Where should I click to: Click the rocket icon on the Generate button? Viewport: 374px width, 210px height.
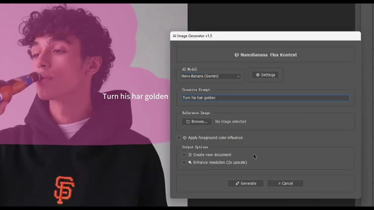tap(238, 183)
